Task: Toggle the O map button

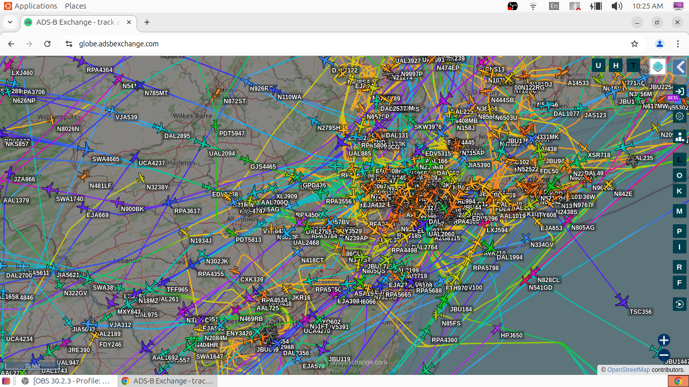Action: click(x=679, y=175)
